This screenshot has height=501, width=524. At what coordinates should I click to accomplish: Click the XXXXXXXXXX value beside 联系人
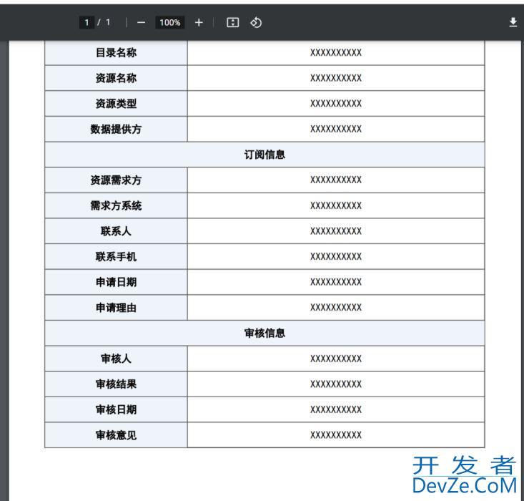tap(336, 231)
